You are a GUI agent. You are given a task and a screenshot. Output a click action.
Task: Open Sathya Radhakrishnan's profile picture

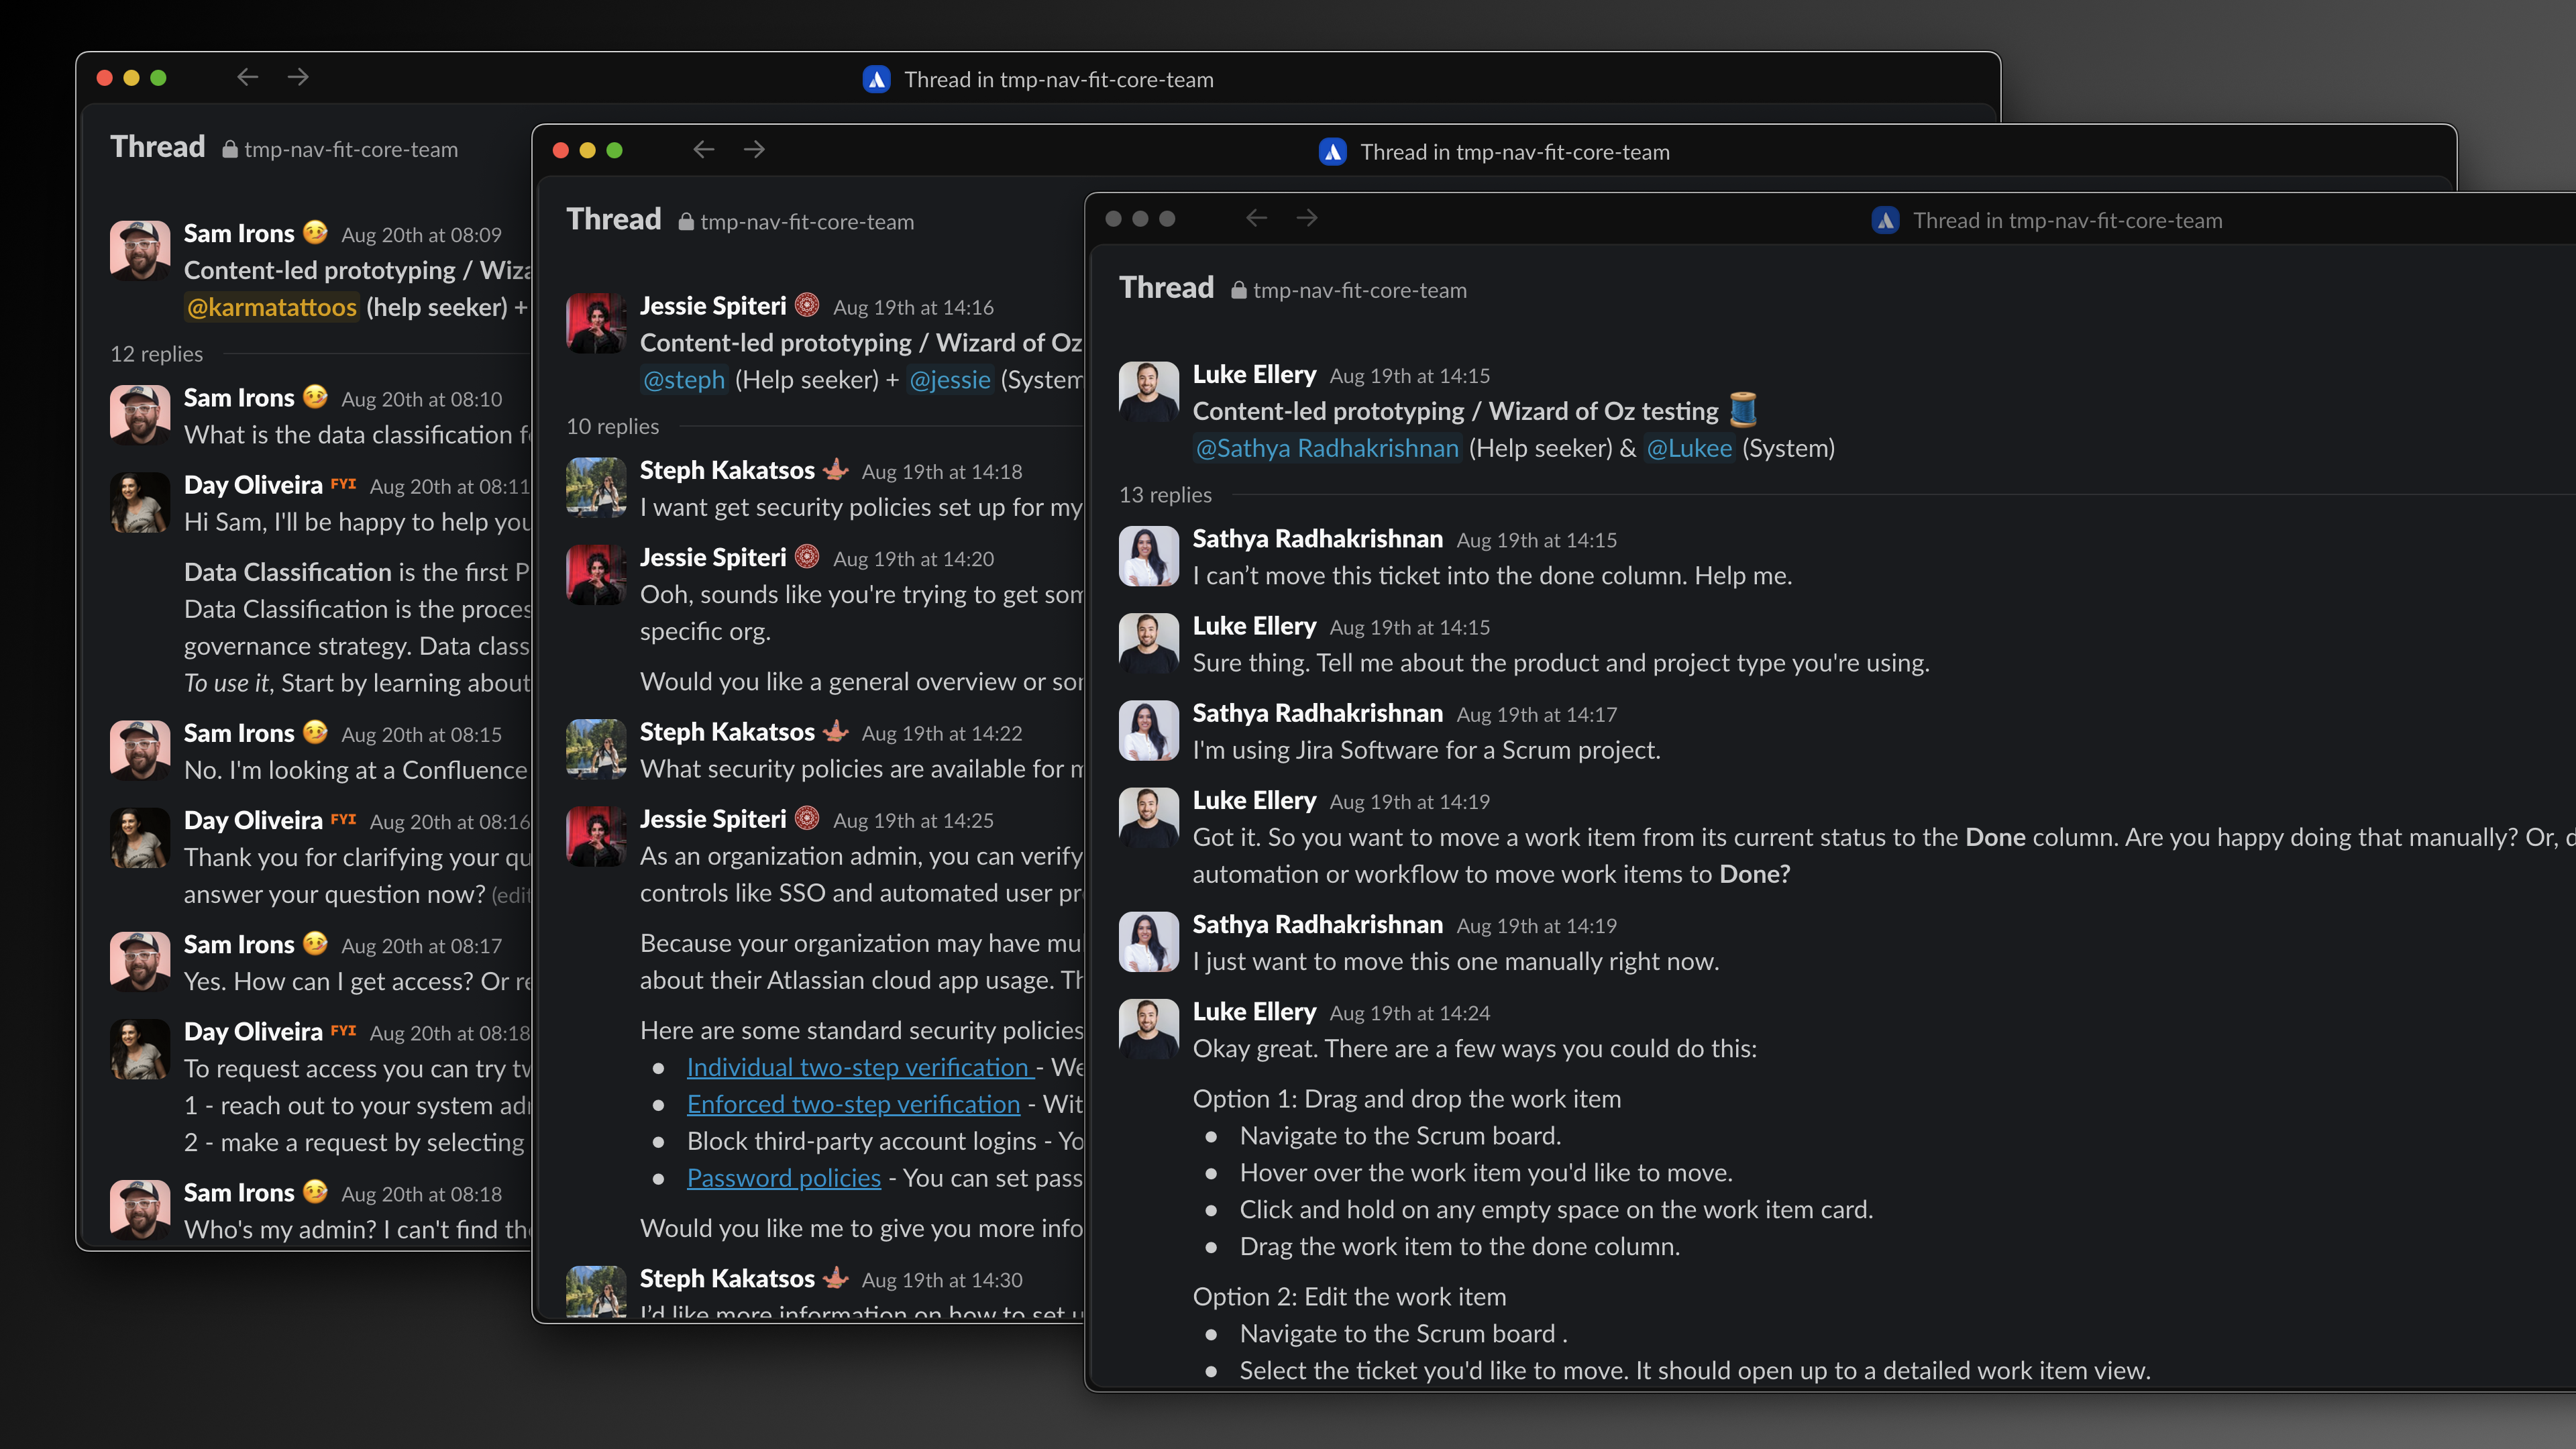pyautogui.click(x=1148, y=556)
